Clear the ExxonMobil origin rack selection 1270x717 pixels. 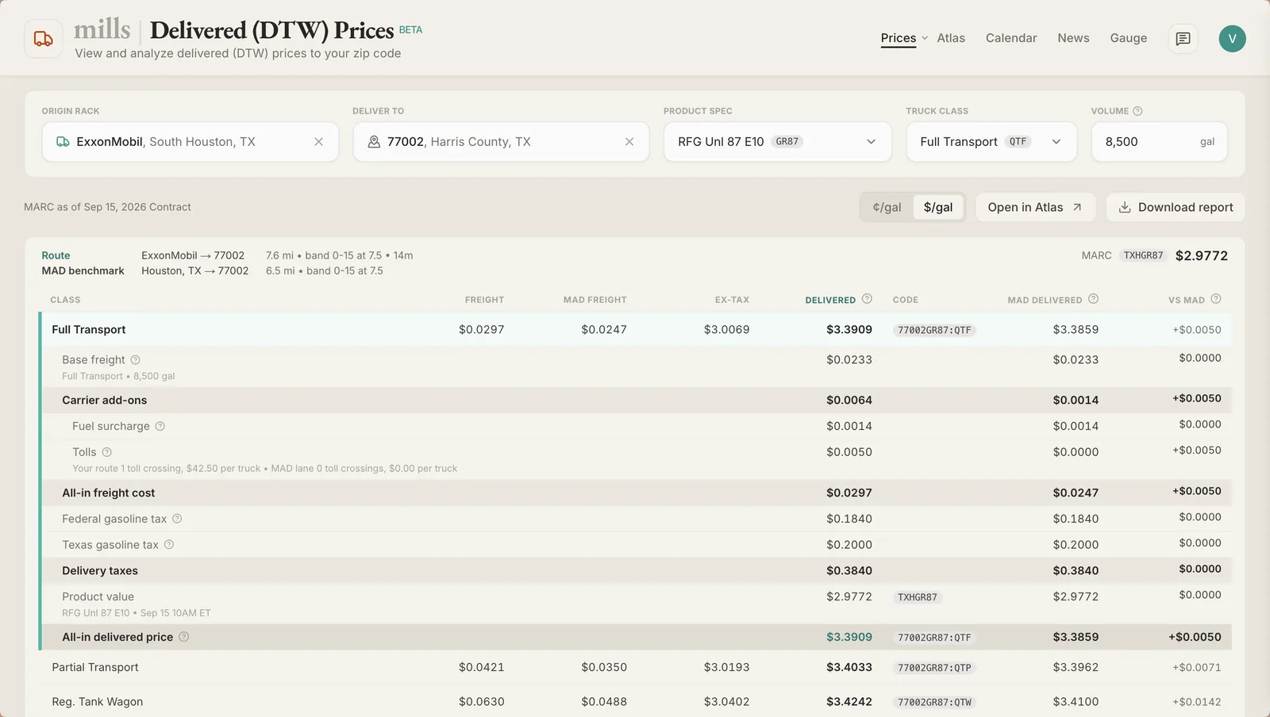pyautogui.click(x=318, y=142)
